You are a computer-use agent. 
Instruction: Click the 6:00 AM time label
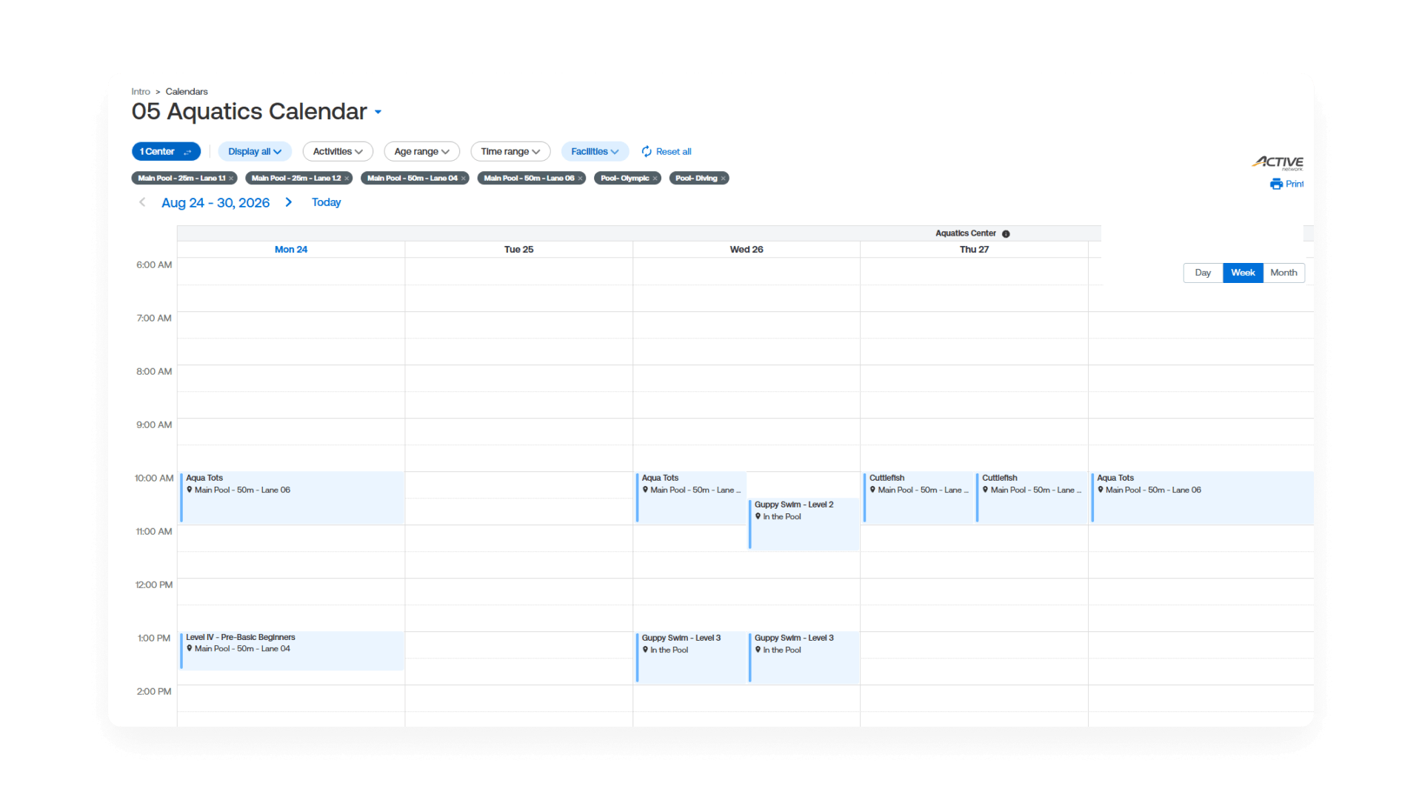click(x=154, y=265)
